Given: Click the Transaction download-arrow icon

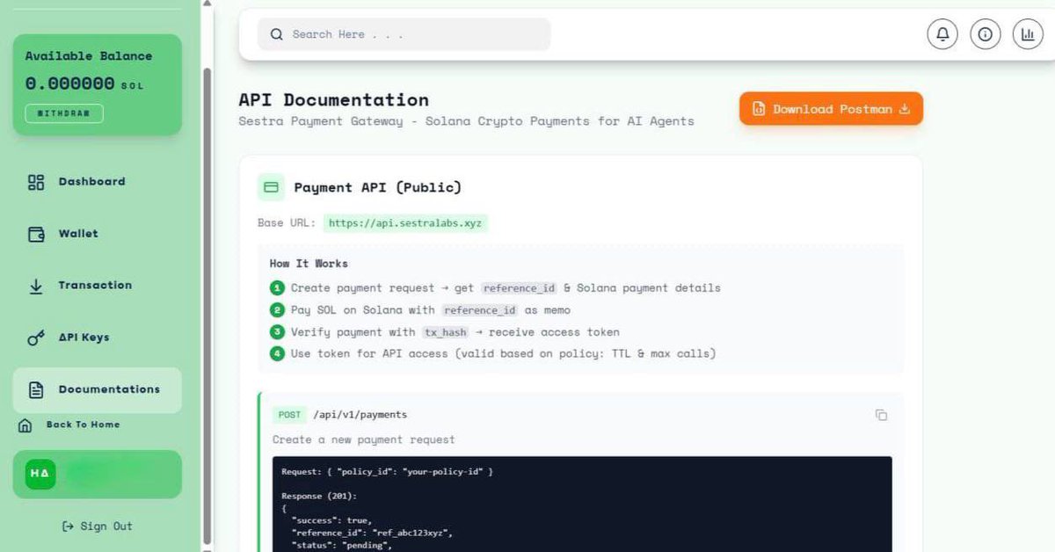Looking at the screenshot, I should (x=36, y=286).
